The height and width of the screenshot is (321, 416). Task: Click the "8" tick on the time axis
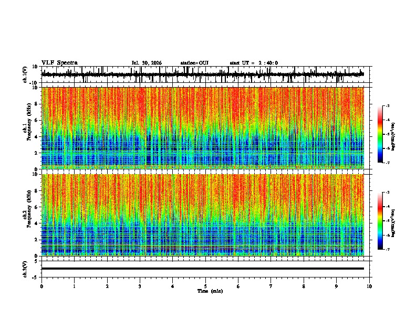304,286
